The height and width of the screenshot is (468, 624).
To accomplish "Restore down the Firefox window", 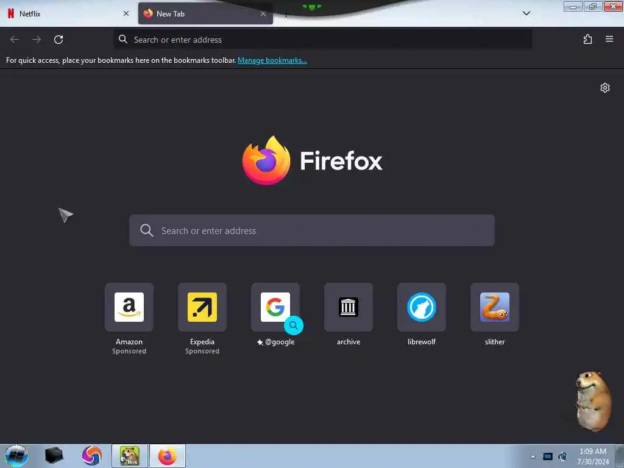I will coord(593,6).
